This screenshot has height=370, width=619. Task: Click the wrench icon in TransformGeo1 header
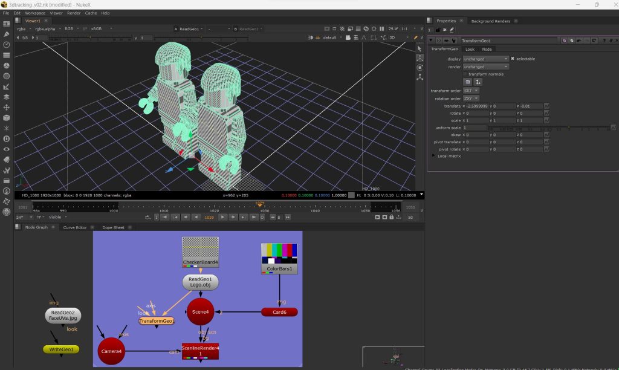pyautogui.click(x=453, y=41)
